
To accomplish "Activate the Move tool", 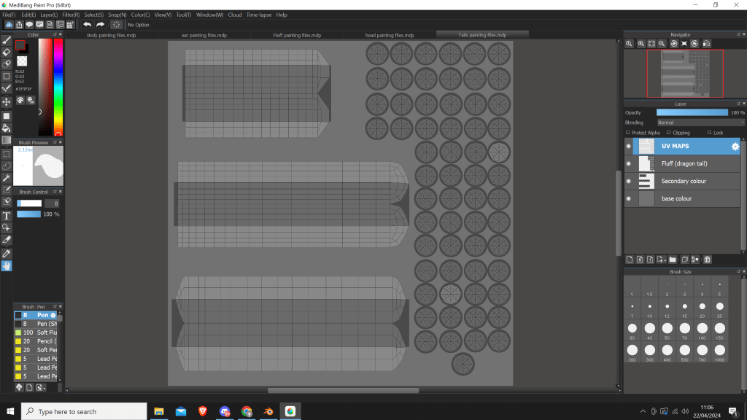I will [x=7, y=102].
